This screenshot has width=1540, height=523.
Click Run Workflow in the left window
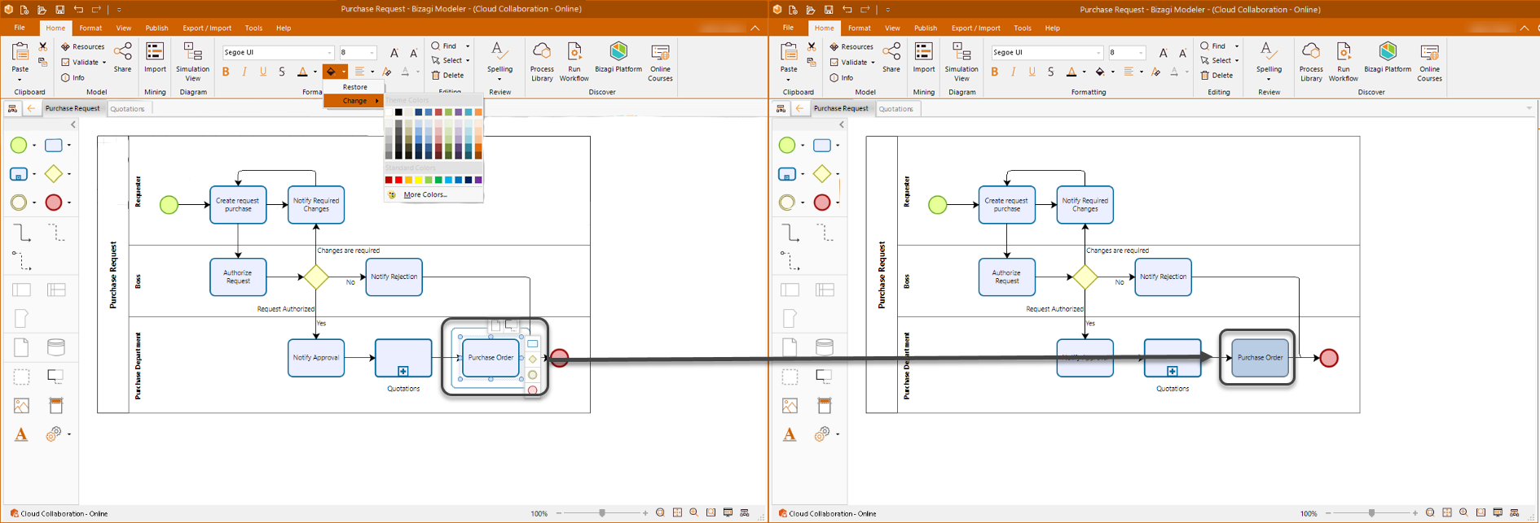(x=574, y=62)
